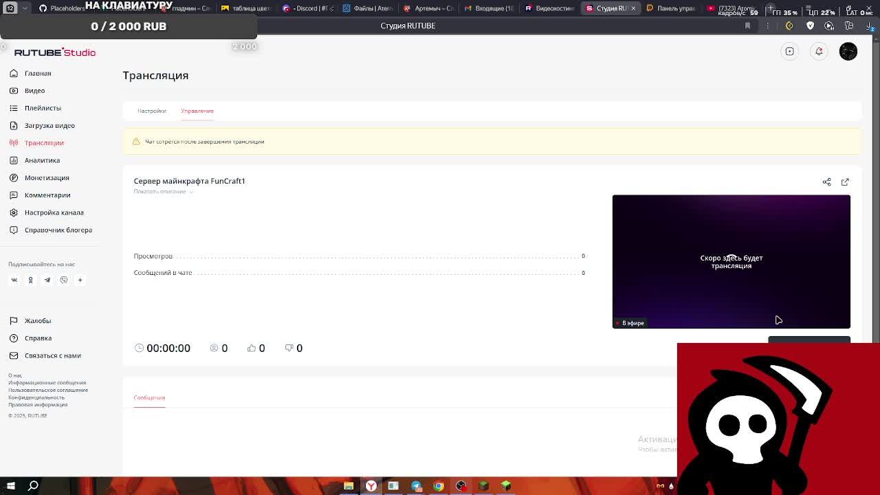The image size is (880, 495).
Task: Open the user profile avatar
Action: (848, 52)
